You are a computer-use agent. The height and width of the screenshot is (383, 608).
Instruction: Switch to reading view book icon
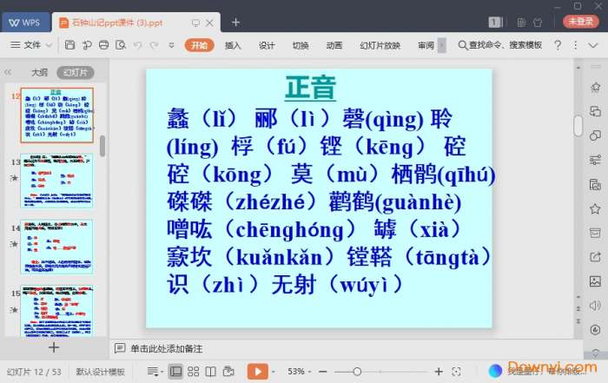(x=210, y=372)
